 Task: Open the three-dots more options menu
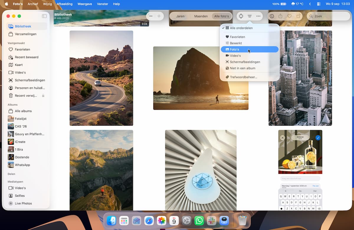[258, 16]
